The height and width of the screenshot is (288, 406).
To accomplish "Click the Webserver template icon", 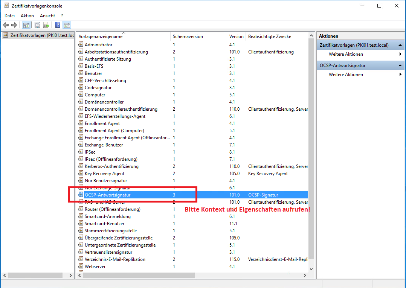I will pos(81,267).
